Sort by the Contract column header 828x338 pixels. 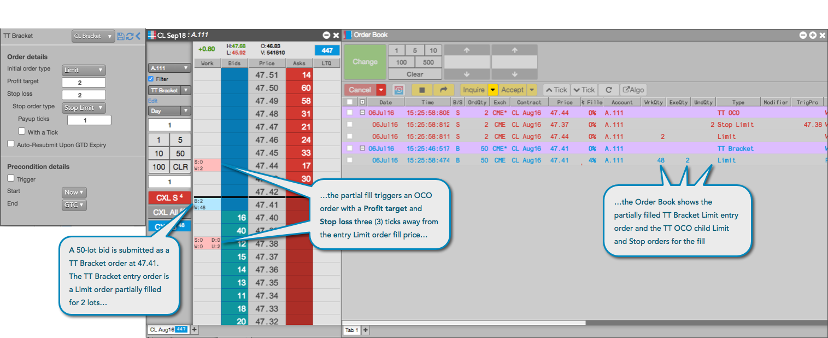click(x=530, y=102)
